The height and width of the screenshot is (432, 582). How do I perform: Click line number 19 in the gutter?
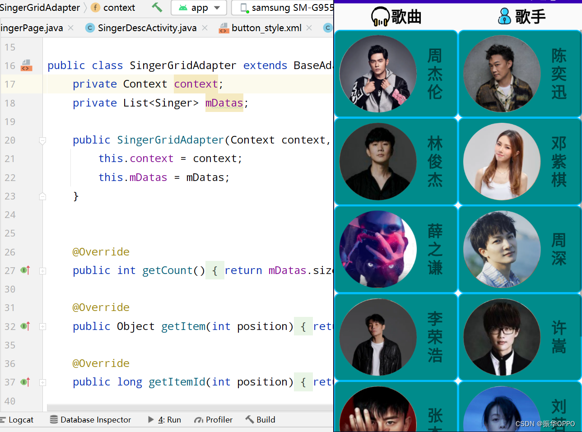pos(10,122)
